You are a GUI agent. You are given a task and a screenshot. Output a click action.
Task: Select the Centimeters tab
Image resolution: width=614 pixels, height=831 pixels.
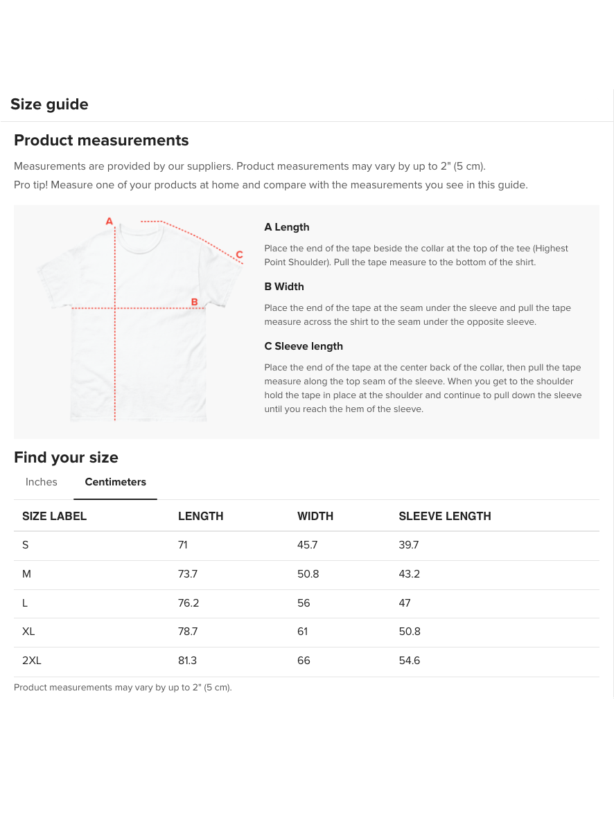click(x=116, y=482)
